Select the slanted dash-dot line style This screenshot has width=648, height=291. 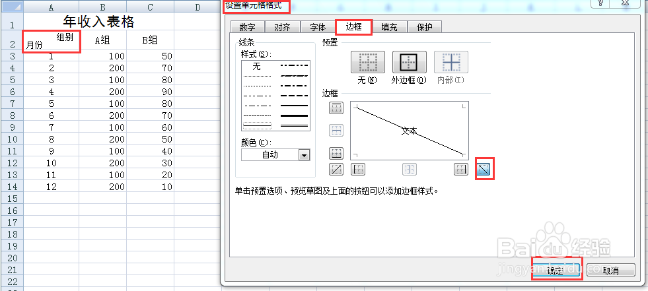click(294, 75)
